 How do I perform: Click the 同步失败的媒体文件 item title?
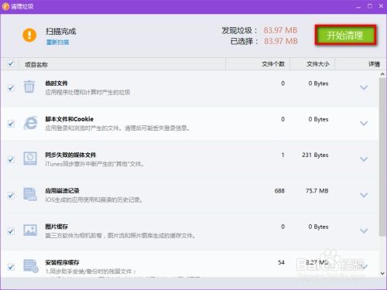click(70, 155)
